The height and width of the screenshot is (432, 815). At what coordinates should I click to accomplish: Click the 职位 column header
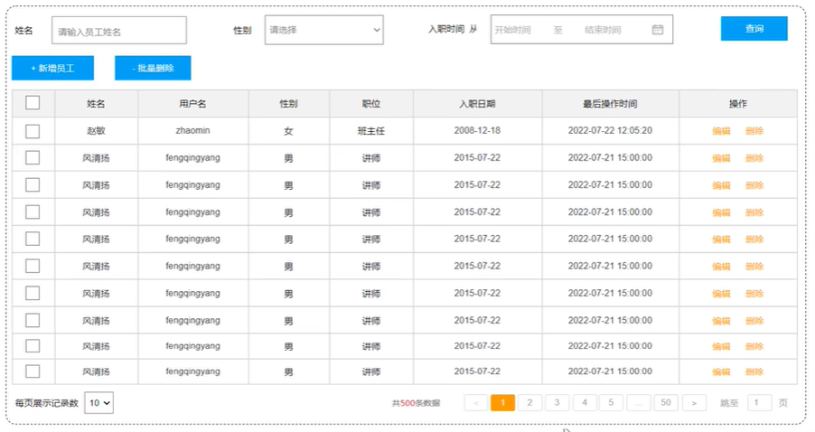[371, 104]
